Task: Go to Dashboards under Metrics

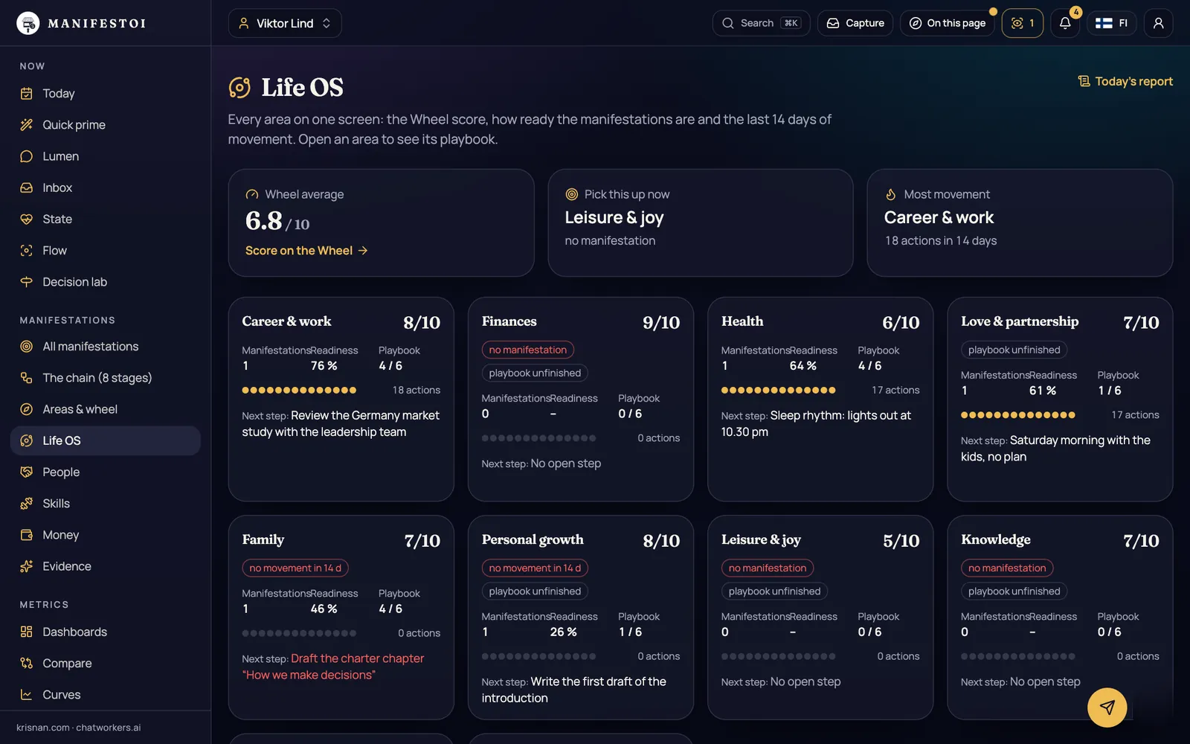Action: [106, 632]
